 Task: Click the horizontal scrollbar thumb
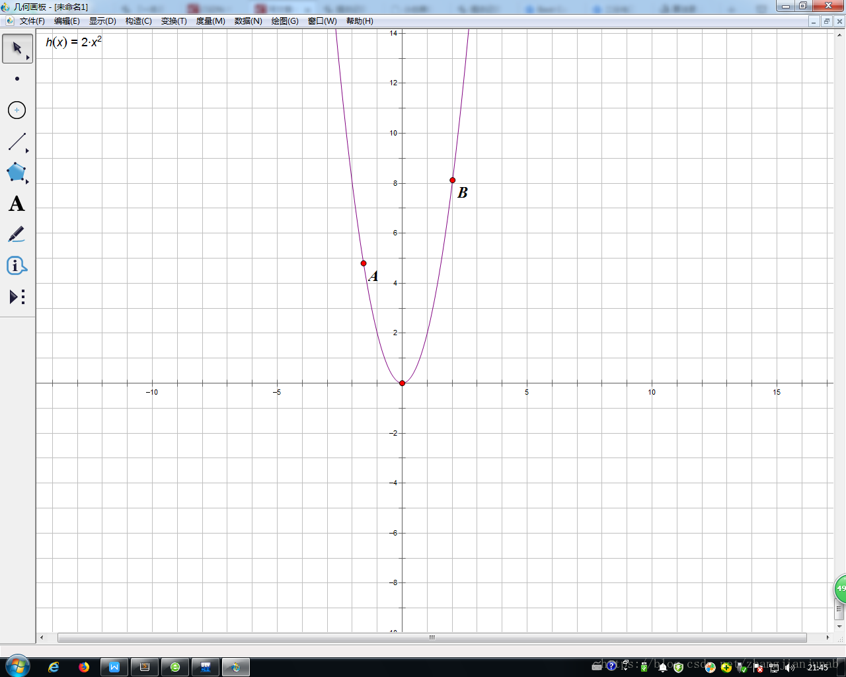pyautogui.click(x=432, y=638)
